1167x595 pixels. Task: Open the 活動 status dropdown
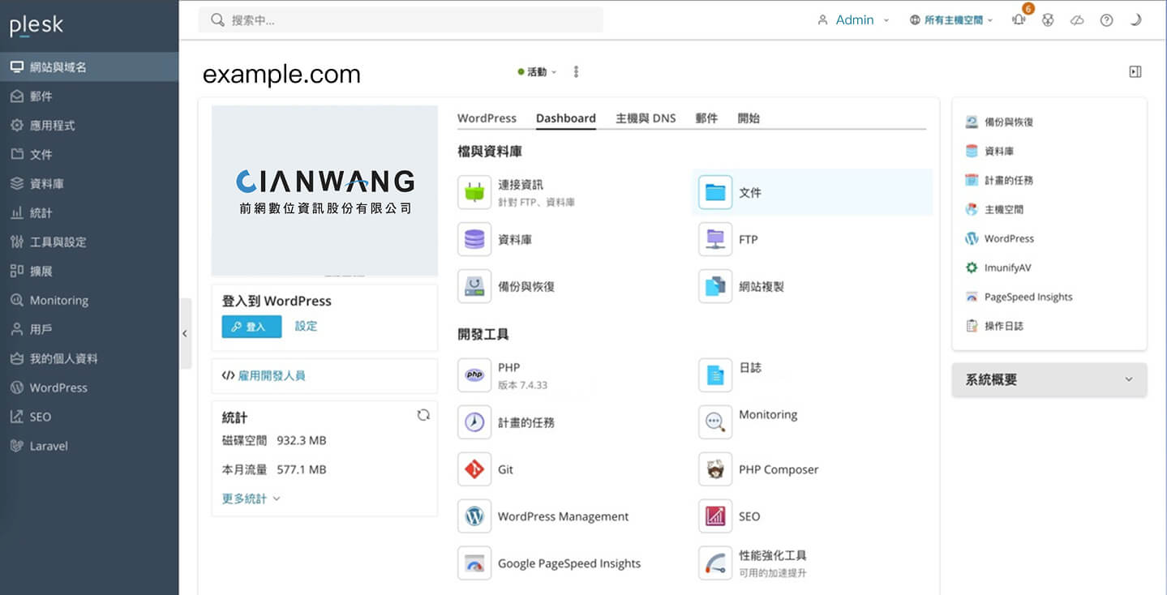[x=538, y=72]
